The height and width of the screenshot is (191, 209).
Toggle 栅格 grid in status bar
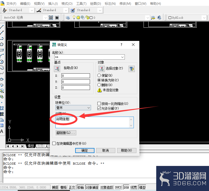(63, 187)
